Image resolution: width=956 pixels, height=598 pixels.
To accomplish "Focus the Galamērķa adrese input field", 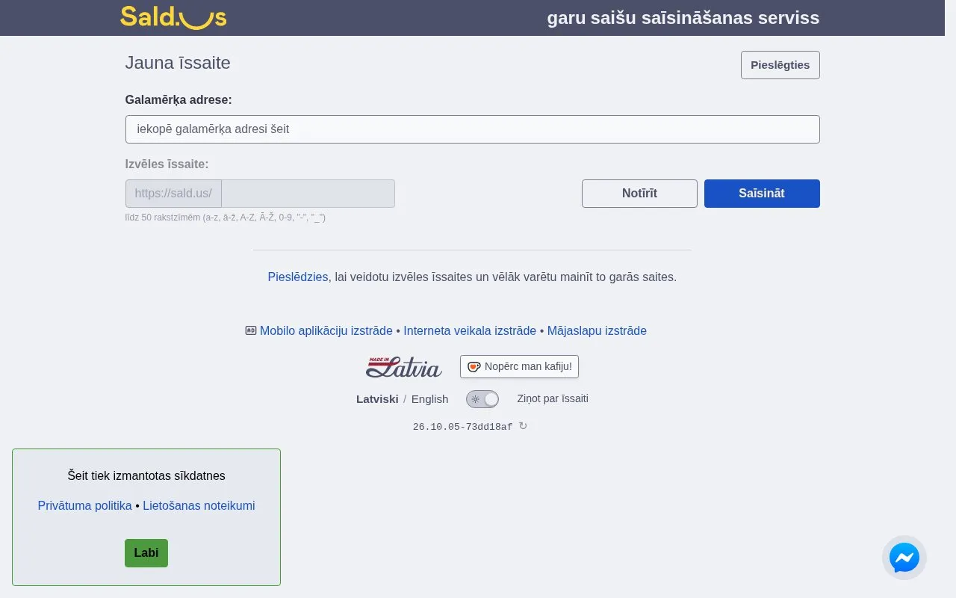I will click(472, 129).
